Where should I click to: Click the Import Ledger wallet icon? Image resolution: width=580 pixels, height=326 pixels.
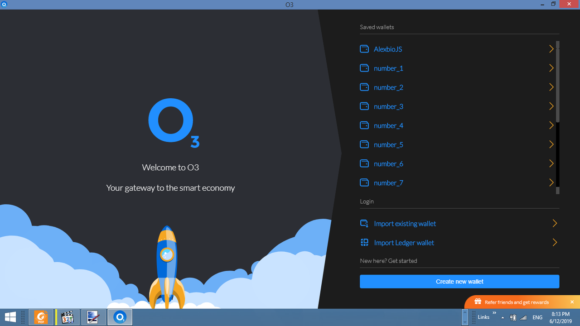coord(364,242)
